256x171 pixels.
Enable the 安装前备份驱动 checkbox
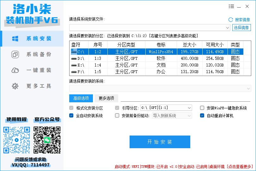pyautogui.click(x=117, y=116)
